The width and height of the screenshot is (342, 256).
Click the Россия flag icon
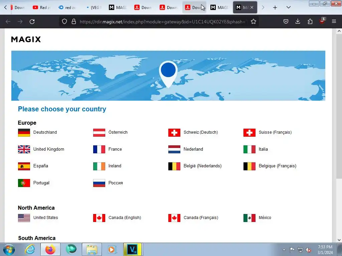(99, 183)
